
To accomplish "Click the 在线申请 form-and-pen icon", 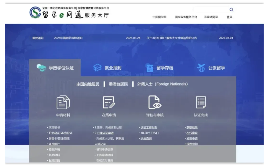I will click(109, 102).
